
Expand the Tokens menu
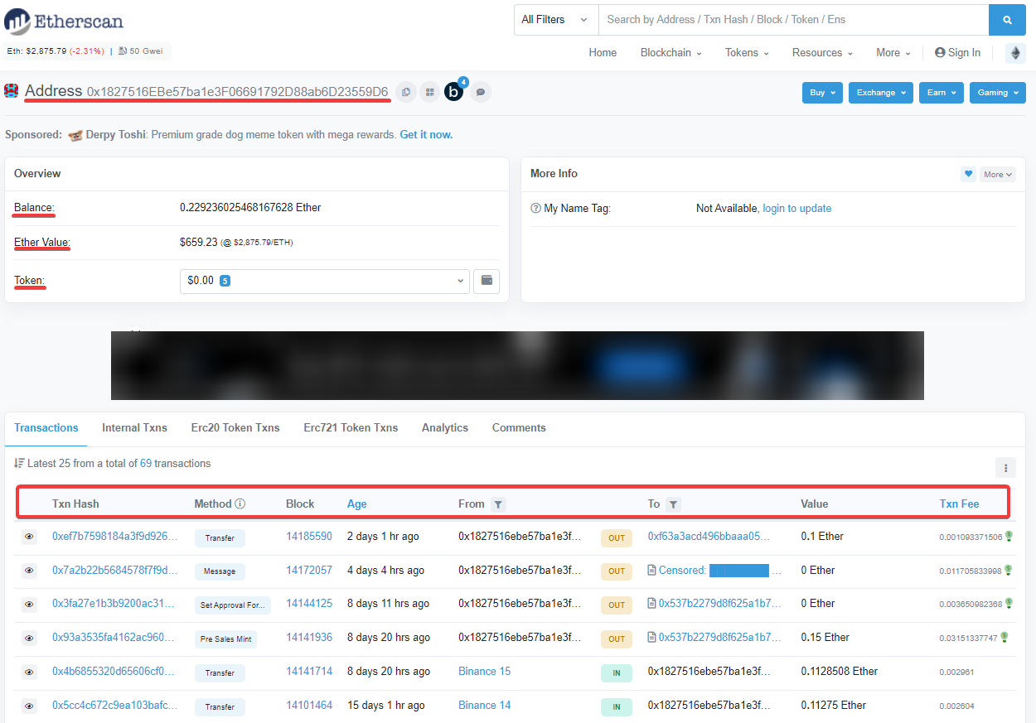click(747, 53)
